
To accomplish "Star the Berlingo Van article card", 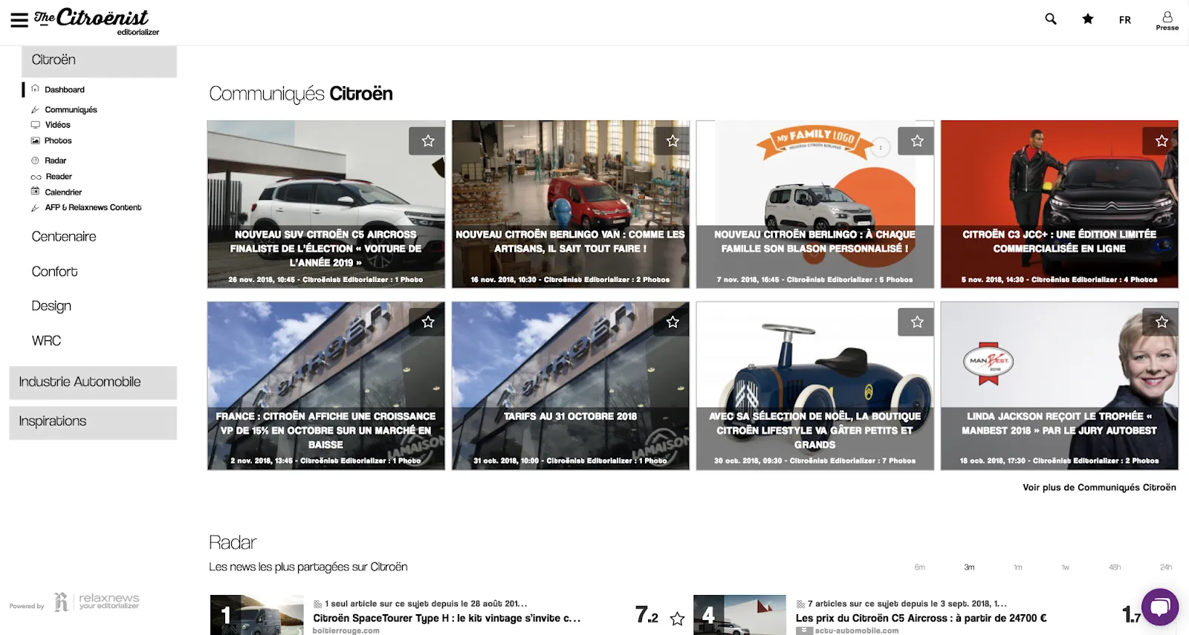I will click(672, 141).
